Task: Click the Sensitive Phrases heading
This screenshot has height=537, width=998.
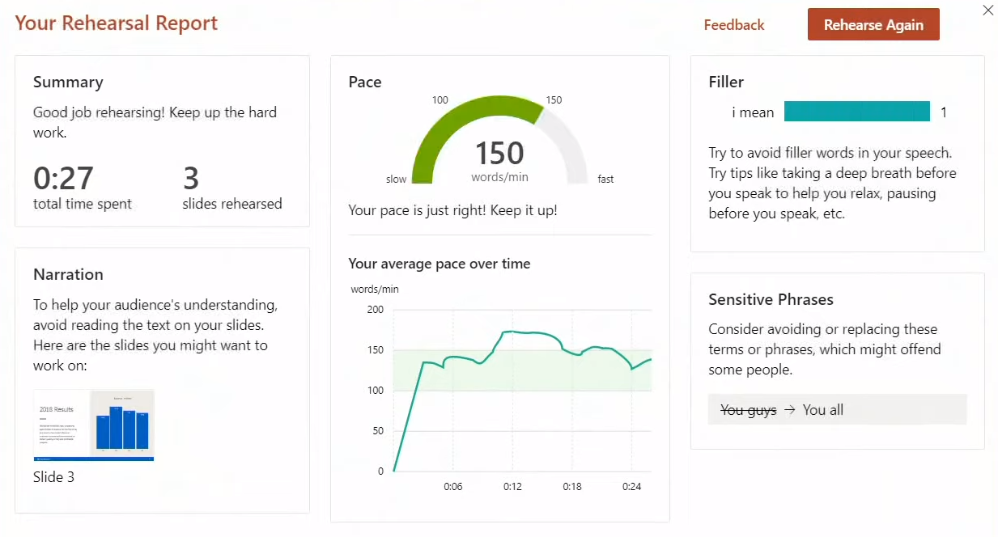Action: pos(771,300)
